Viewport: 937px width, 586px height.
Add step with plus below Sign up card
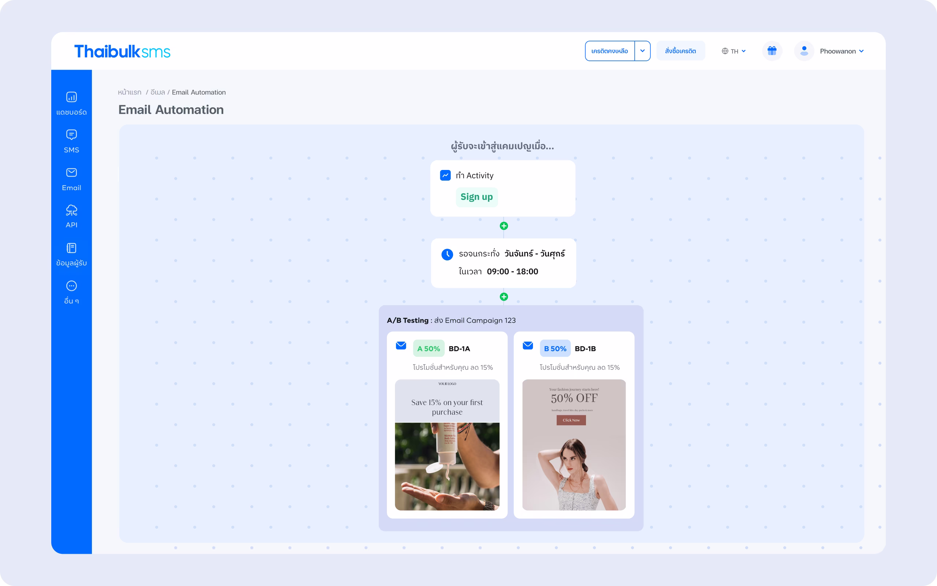[x=503, y=226]
